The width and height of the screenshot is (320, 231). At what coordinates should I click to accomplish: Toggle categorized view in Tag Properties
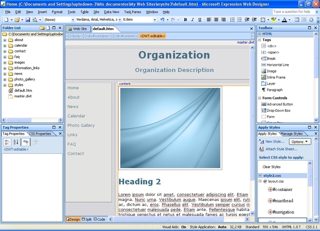[x=7, y=142]
